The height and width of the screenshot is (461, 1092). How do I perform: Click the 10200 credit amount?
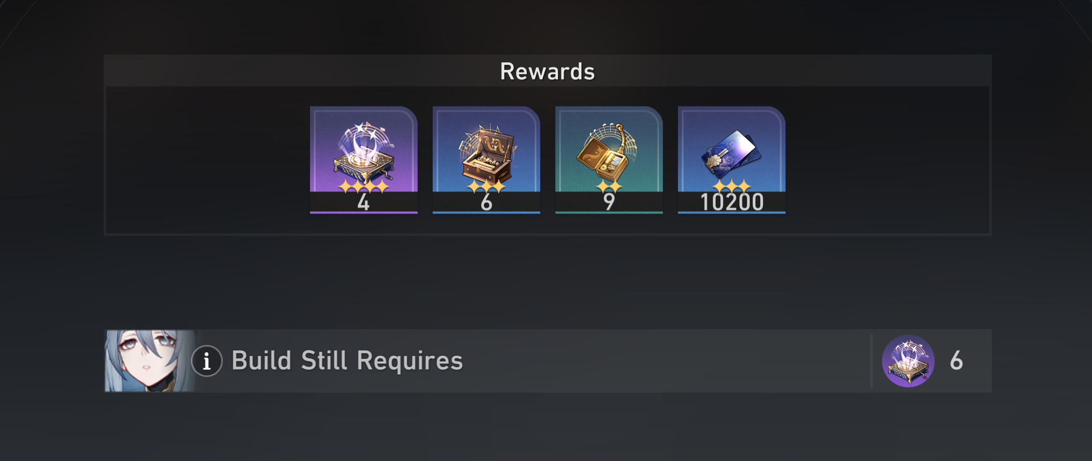coord(732,203)
